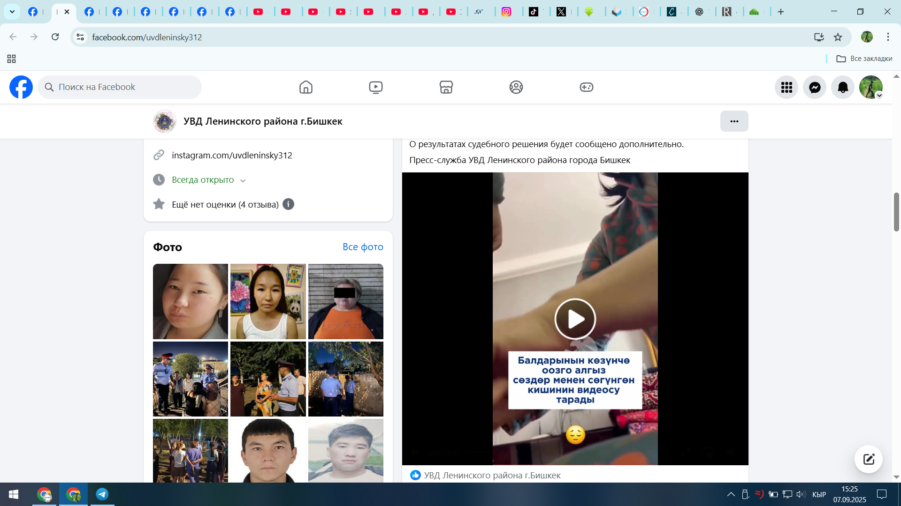Click the new message compose icon
The image size is (901, 506).
click(x=868, y=459)
